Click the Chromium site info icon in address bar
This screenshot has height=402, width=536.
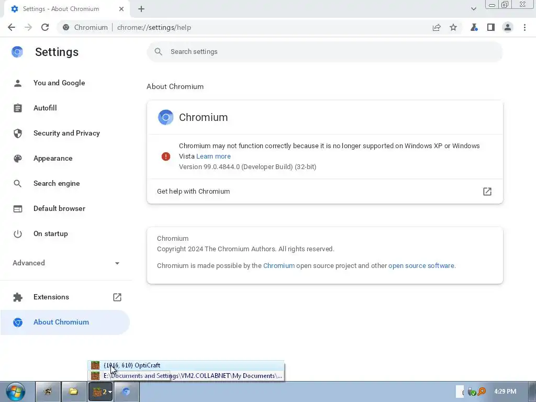(66, 27)
